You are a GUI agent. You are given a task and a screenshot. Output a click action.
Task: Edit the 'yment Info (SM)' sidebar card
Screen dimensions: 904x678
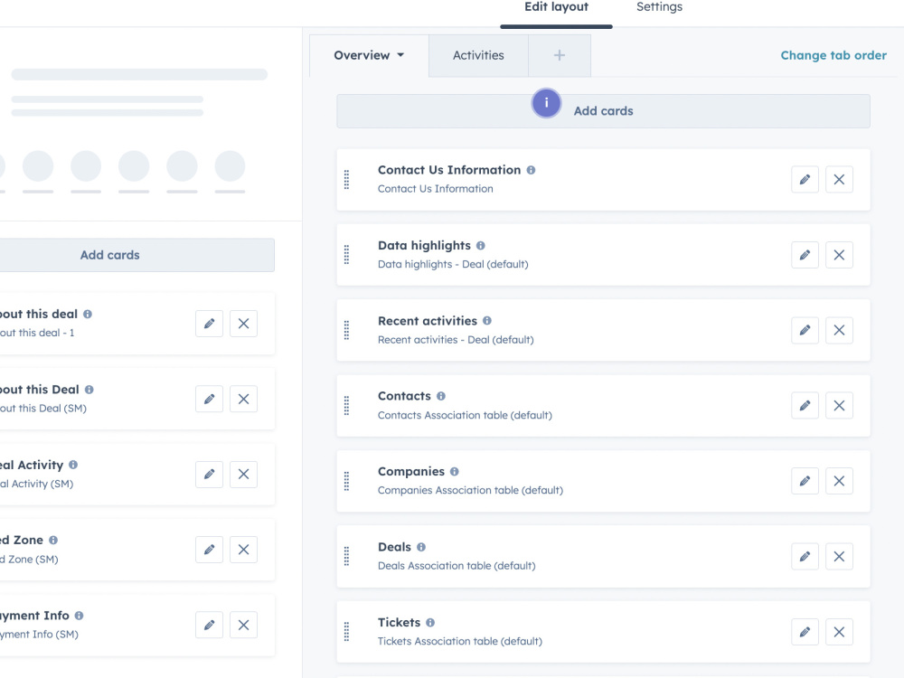210,625
